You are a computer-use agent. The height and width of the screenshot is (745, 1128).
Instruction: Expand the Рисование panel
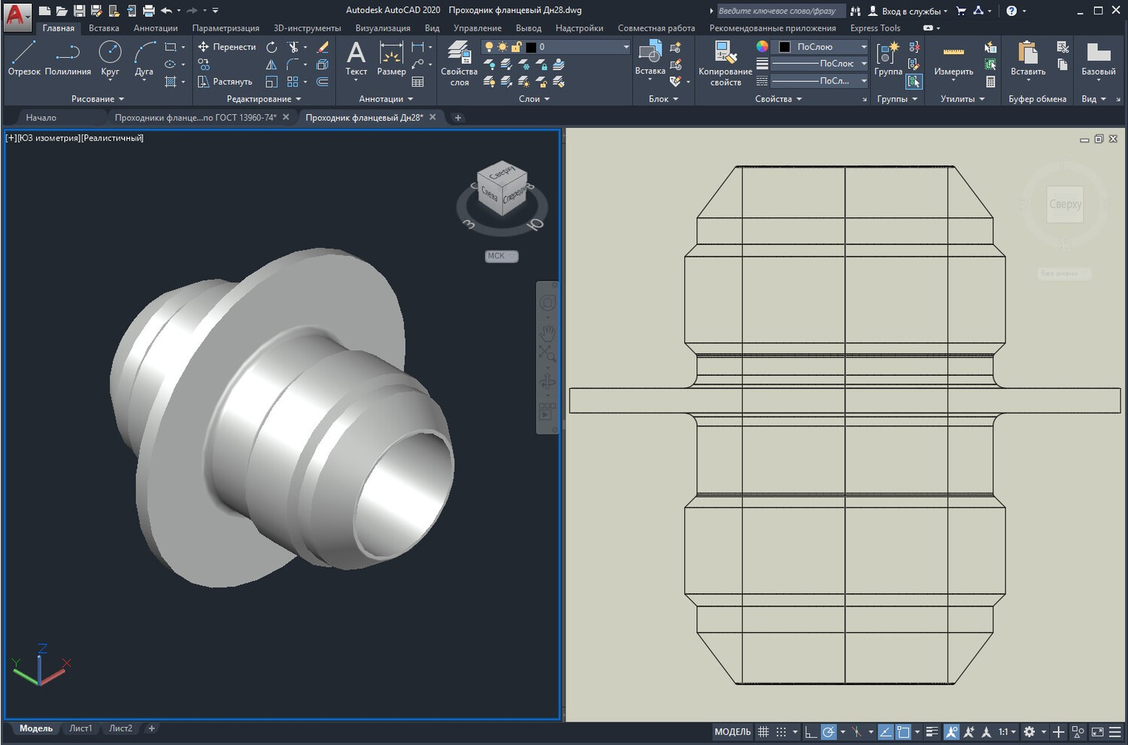[98, 98]
